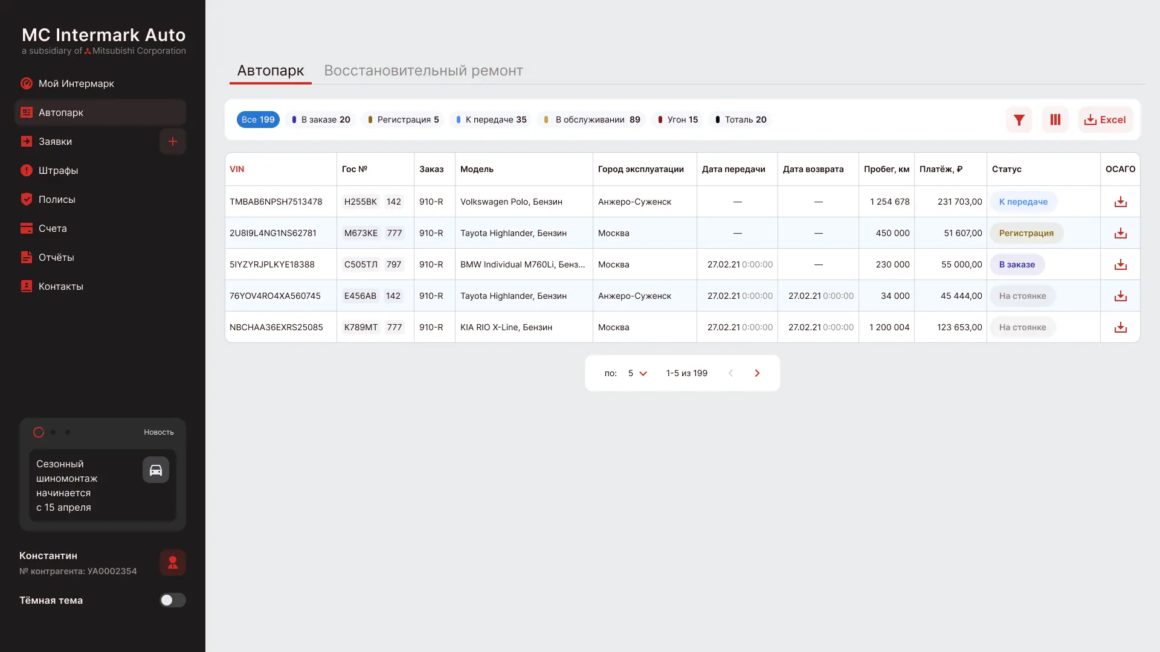The height and width of the screenshot is (652, 1160).
Task: Filter by К передаче 35 chip
Action: coord(491,120)
